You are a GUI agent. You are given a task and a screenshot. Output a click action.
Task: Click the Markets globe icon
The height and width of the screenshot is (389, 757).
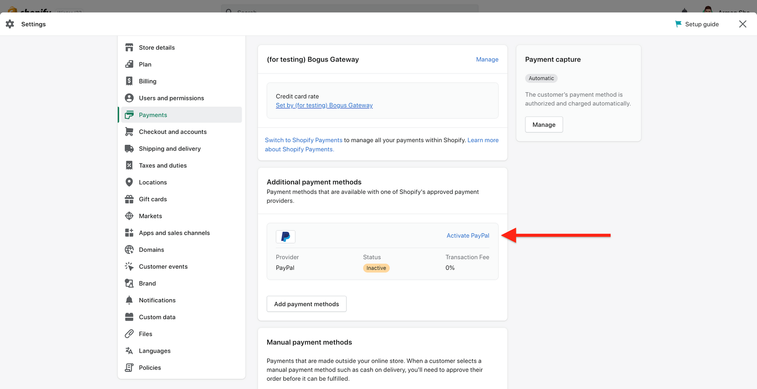click(129, 216)
